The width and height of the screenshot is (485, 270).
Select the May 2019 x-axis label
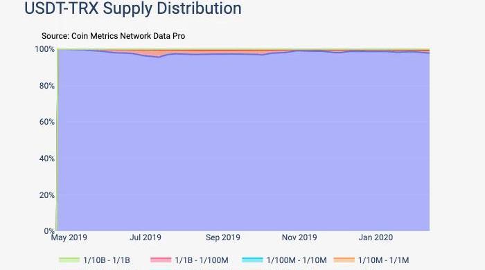[x=69, y=237]
